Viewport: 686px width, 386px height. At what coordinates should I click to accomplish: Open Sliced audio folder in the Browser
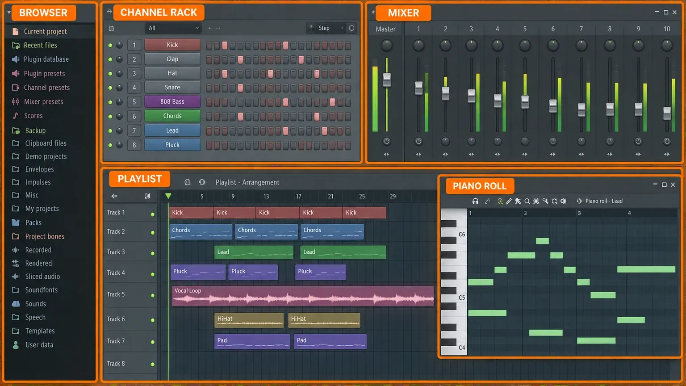coord(42,277)
